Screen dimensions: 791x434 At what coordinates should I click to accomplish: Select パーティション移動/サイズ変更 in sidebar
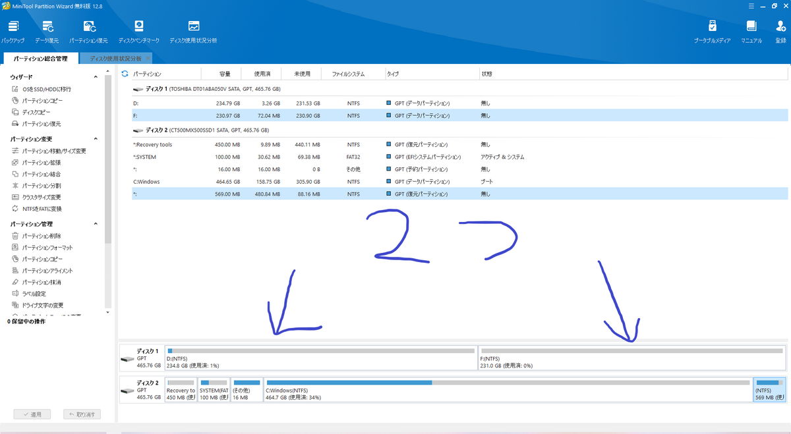pyautogui.click(x=49, y=151)
